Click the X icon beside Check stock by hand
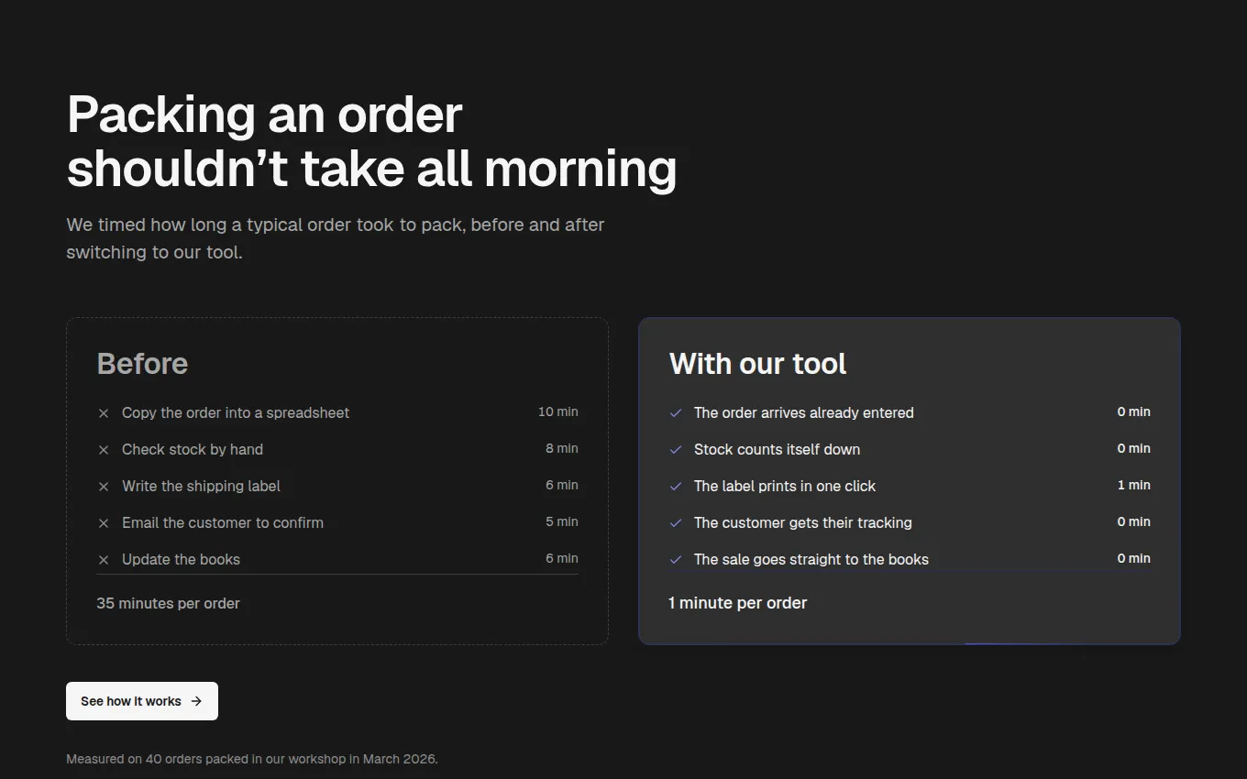 click(104, 450)
